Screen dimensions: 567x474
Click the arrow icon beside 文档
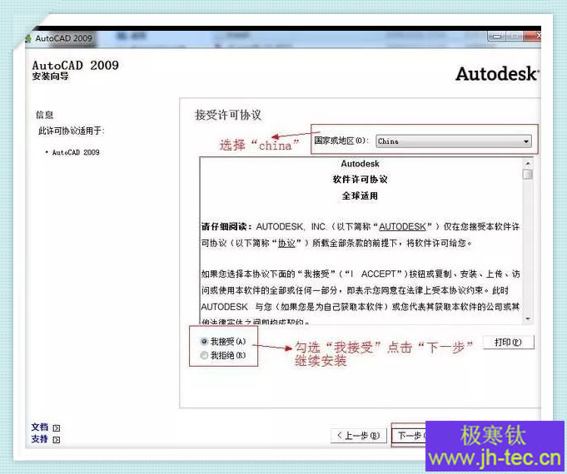tap(57, 427)
